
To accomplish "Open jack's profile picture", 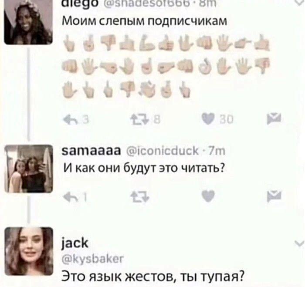I will (x=29, y=251).
